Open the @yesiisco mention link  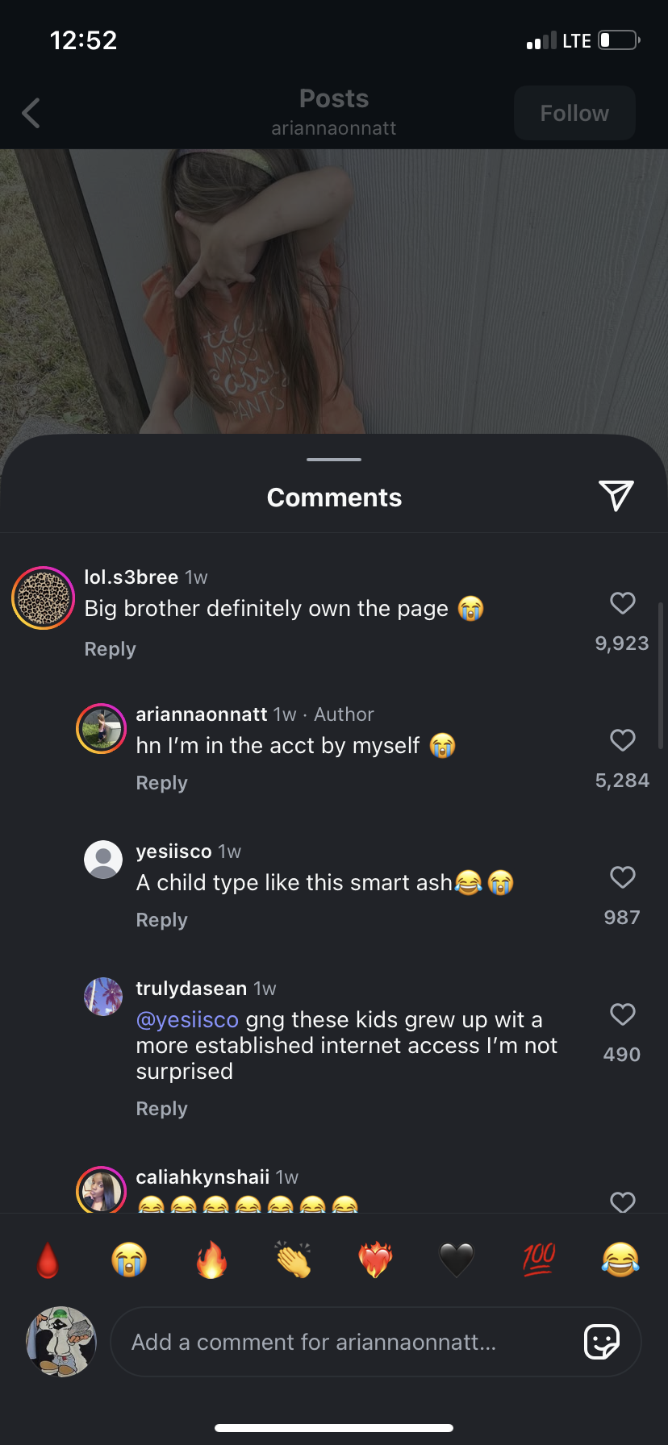click(x=187, y=1020)
